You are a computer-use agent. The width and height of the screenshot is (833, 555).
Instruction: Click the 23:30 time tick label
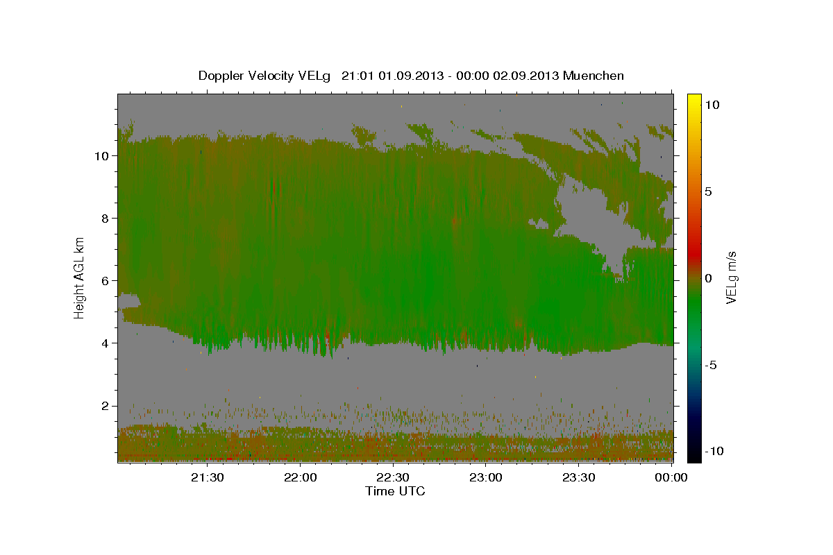point(579,477)
